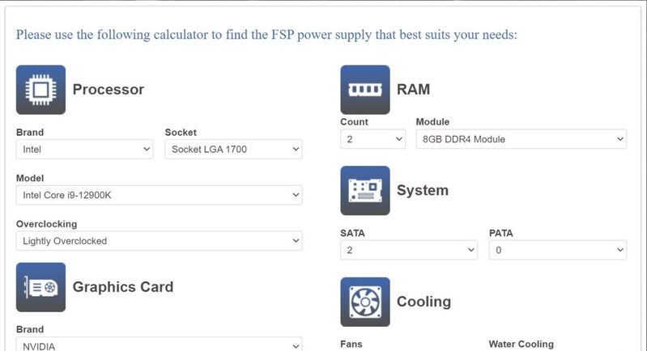Expand the Model dropdown with i9-12900K

pos(160,195)
